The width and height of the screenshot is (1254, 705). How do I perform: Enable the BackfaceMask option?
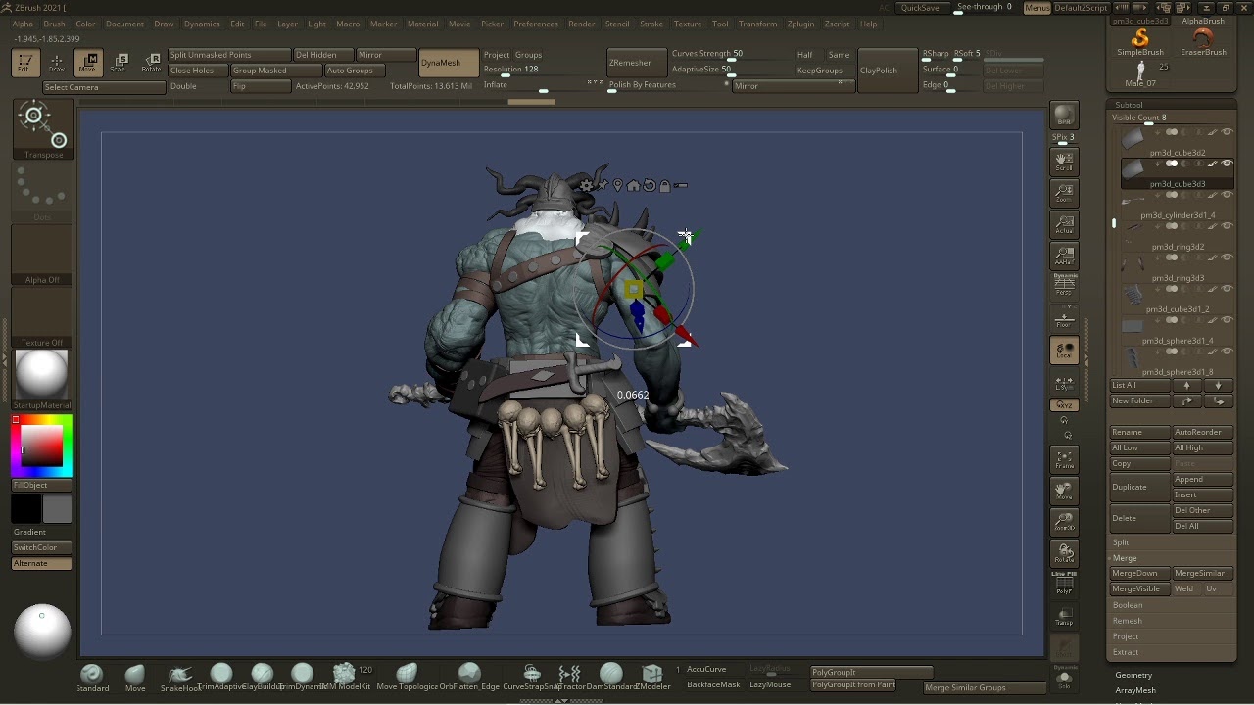point(713,684)
